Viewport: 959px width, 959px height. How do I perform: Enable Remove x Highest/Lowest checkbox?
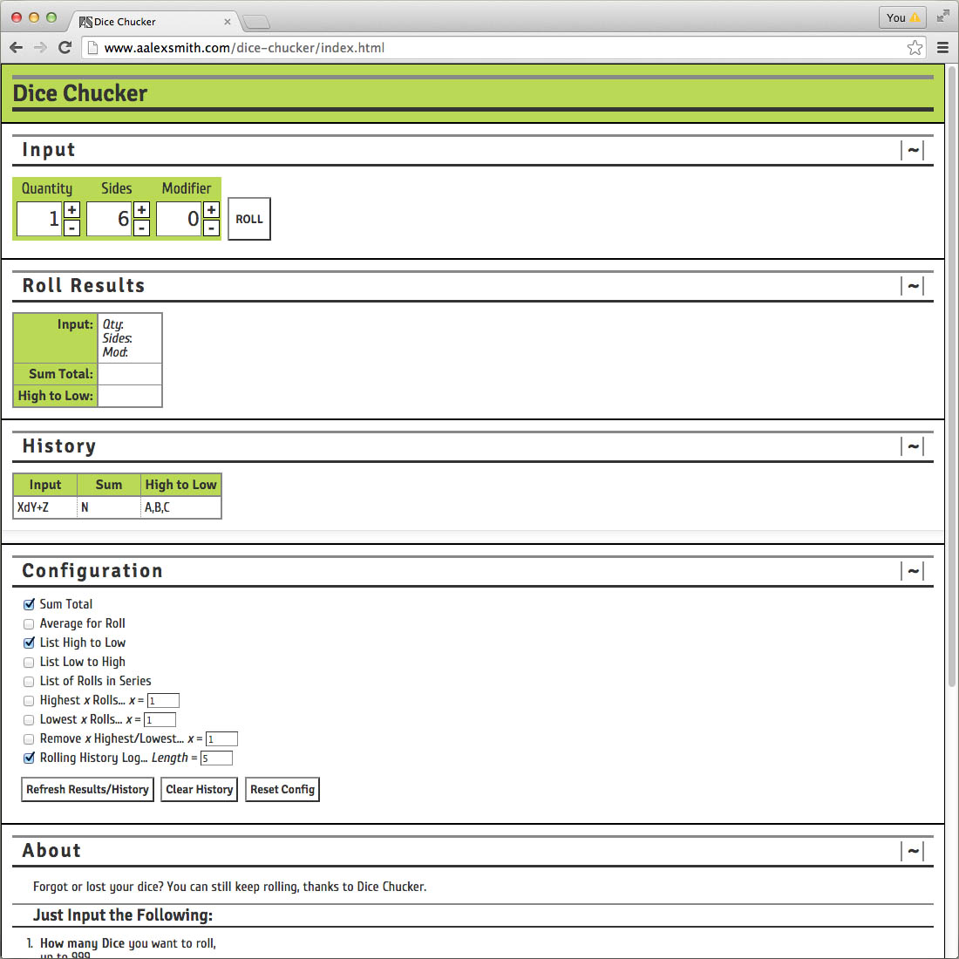point(29,738)
